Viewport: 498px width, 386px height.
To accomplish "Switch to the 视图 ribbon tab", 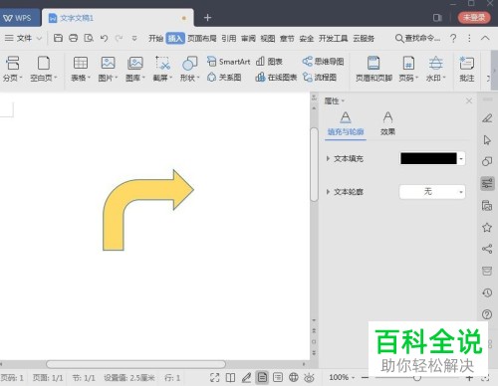I will tap(268, 39).
